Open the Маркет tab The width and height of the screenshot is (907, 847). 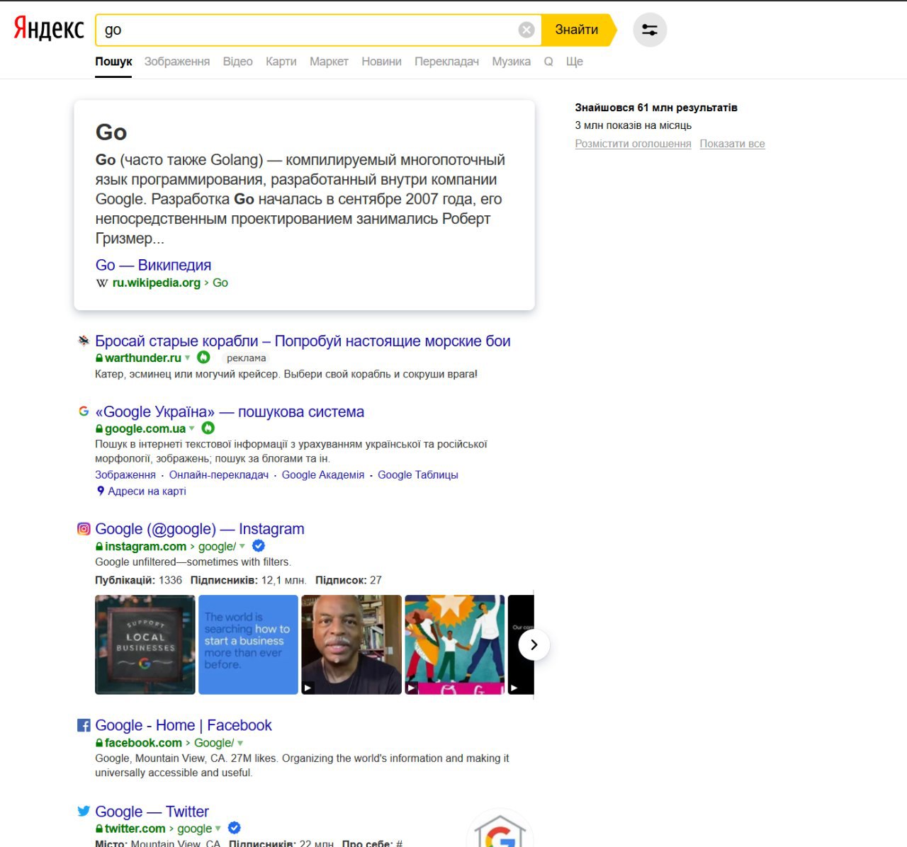pyautogui.click(x=329, y=62)
